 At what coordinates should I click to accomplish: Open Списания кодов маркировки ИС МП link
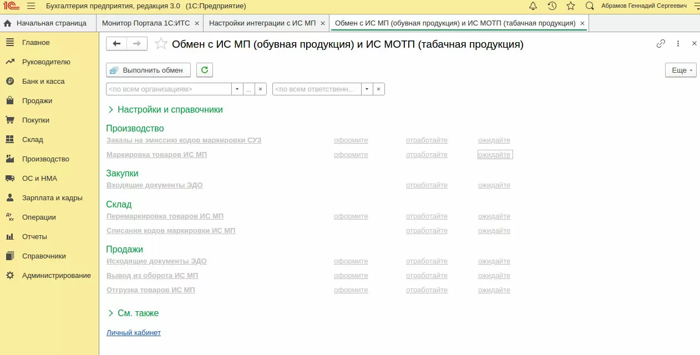171,231
